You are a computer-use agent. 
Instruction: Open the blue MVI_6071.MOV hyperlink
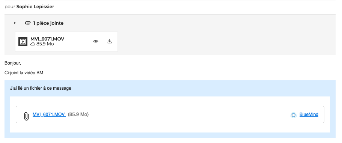[x=49, y=114]
